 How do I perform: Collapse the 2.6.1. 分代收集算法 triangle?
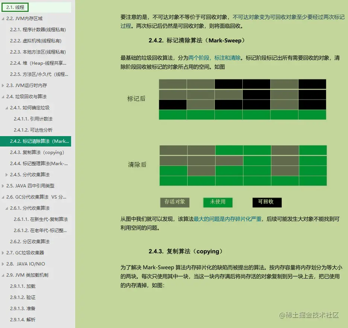[7, 208]
